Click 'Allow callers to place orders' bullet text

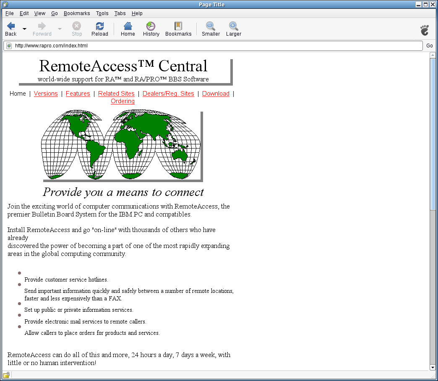92,333
